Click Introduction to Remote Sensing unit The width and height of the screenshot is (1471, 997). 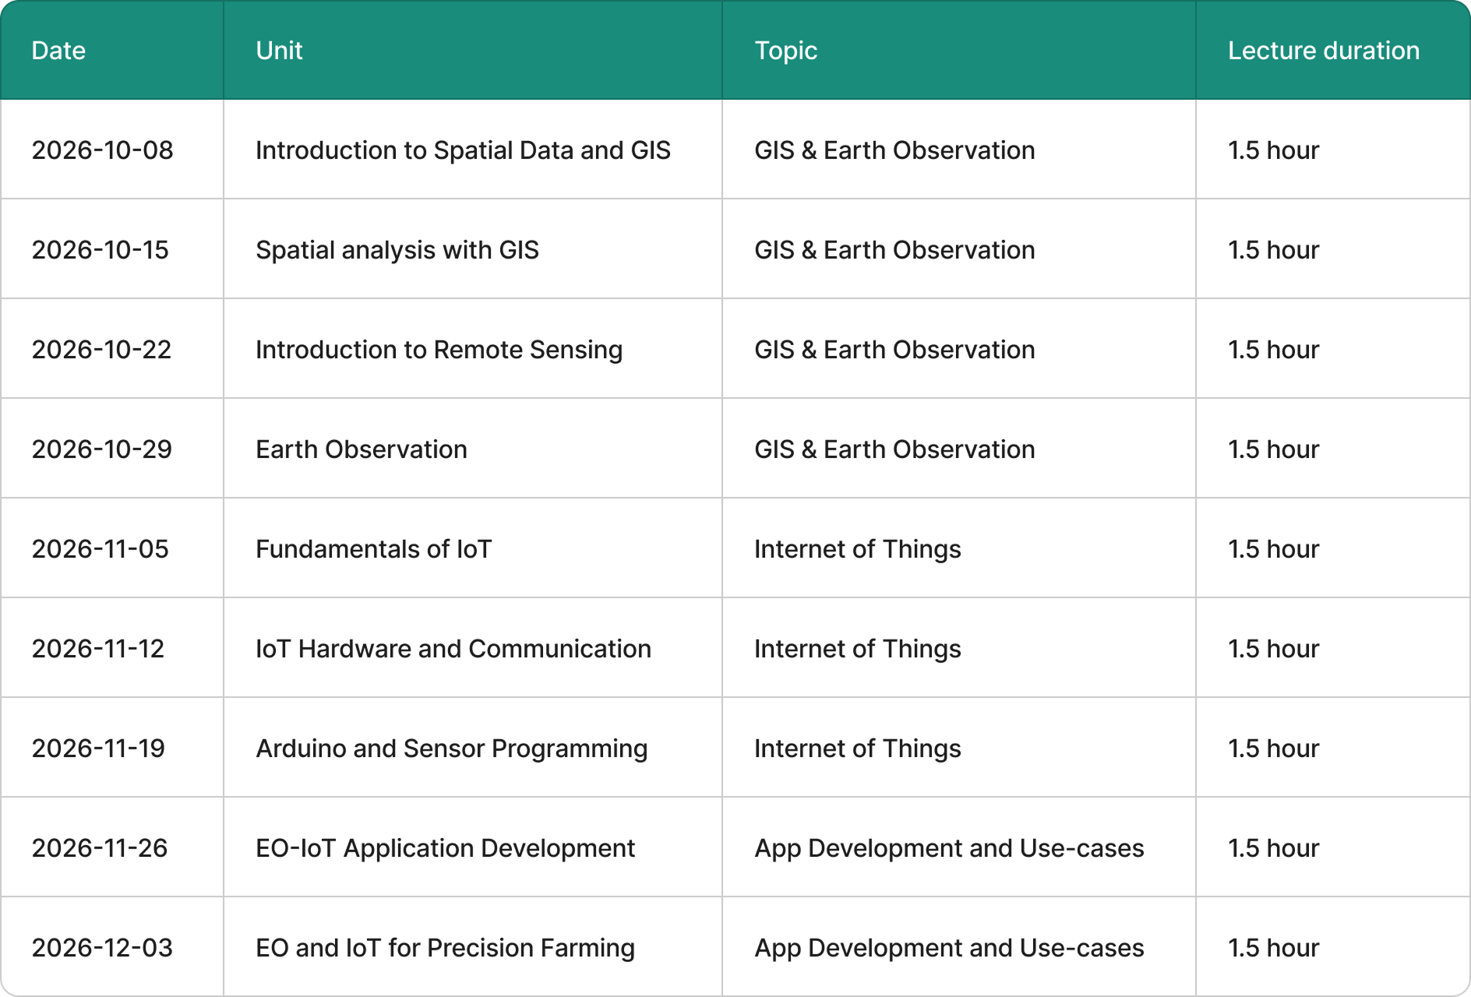click(439, 350)
